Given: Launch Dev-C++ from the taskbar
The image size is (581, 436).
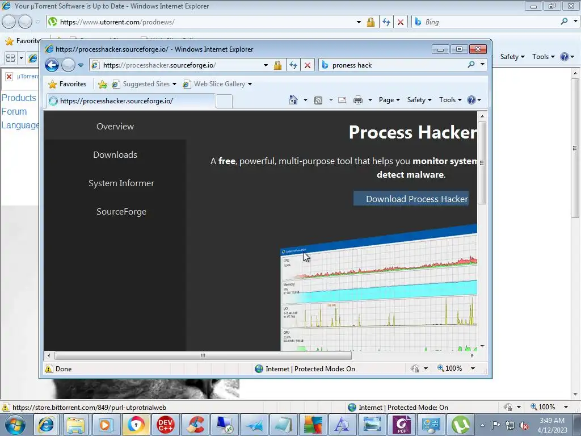Looking at the screenshot, I should 165,425.
